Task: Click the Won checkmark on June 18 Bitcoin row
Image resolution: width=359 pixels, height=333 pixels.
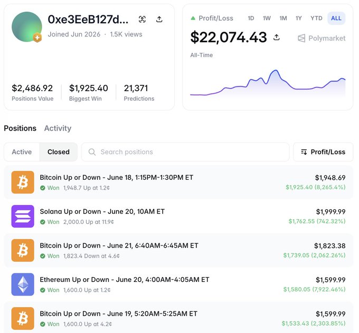Action: pos(43,188)
